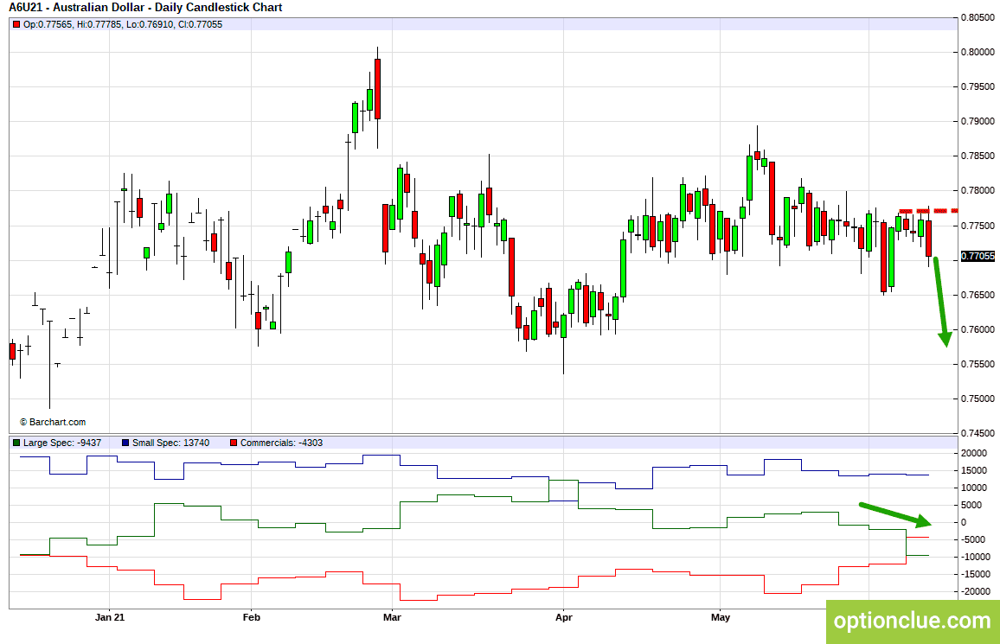Click the red OHLC legend square
The width and height of the screenshot is (1000, 644).
click(16, 25)
